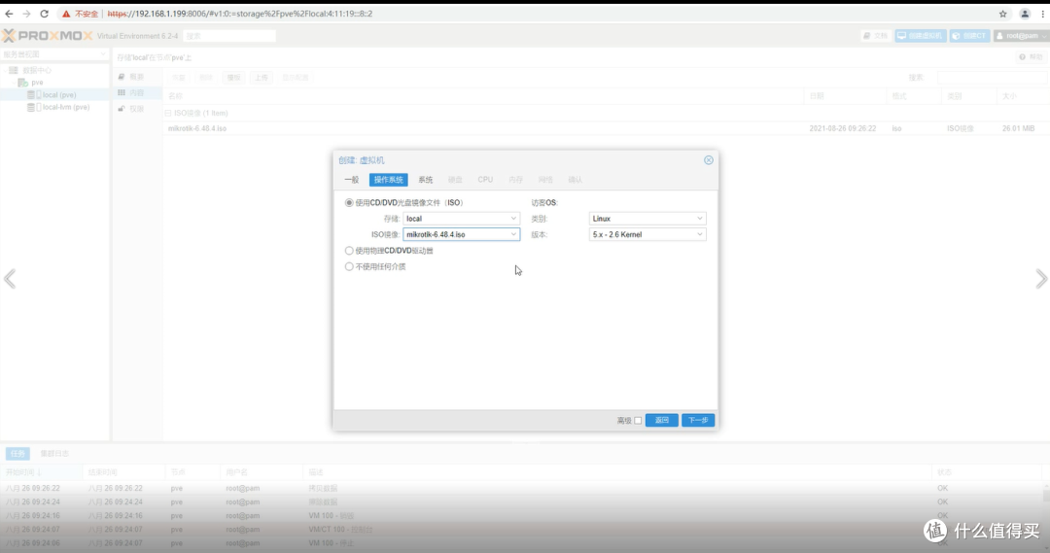Click the question mark icon on 帮助 button

tap(1022, 57)
